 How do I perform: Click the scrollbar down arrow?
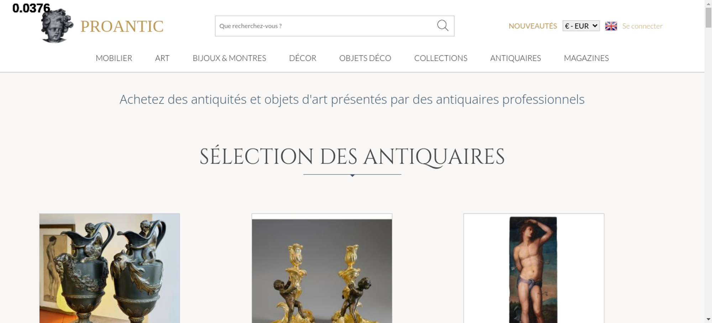point(708,319)
